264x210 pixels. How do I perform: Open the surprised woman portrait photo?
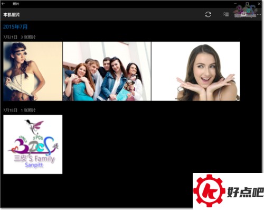tap(196, 71)
